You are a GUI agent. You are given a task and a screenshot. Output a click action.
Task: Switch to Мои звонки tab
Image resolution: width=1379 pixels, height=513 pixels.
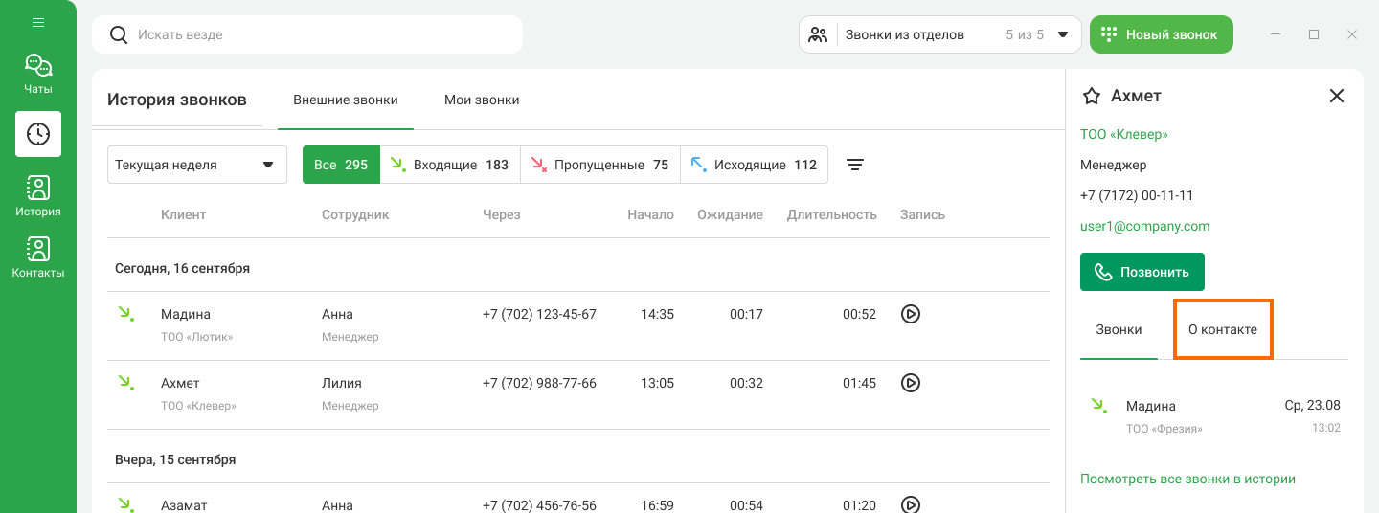pos(482,100)
